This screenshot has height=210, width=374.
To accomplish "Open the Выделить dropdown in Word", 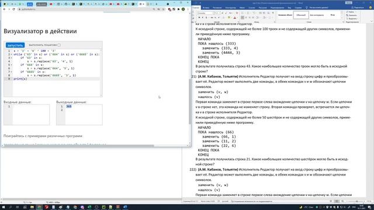I will [x=352, y=19].
